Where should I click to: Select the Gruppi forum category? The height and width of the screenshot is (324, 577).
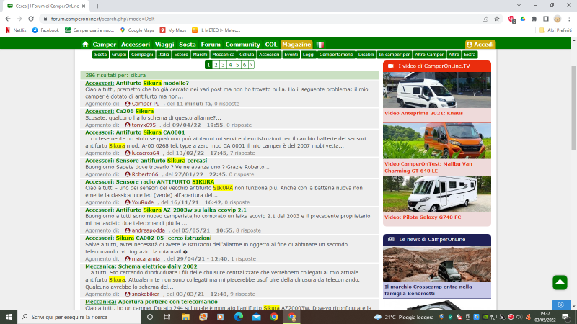click(x=119, y=55)
